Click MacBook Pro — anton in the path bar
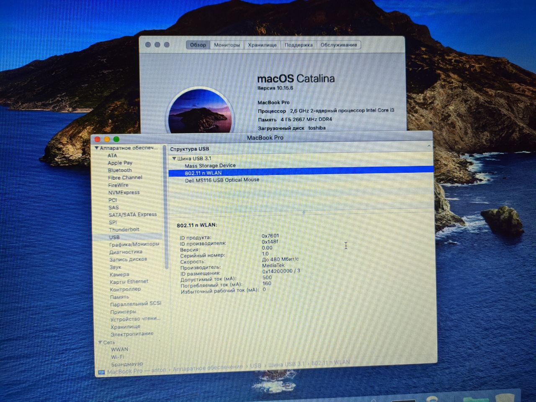The width and height of the screenshot is (536, 402). tap(137, 371)
